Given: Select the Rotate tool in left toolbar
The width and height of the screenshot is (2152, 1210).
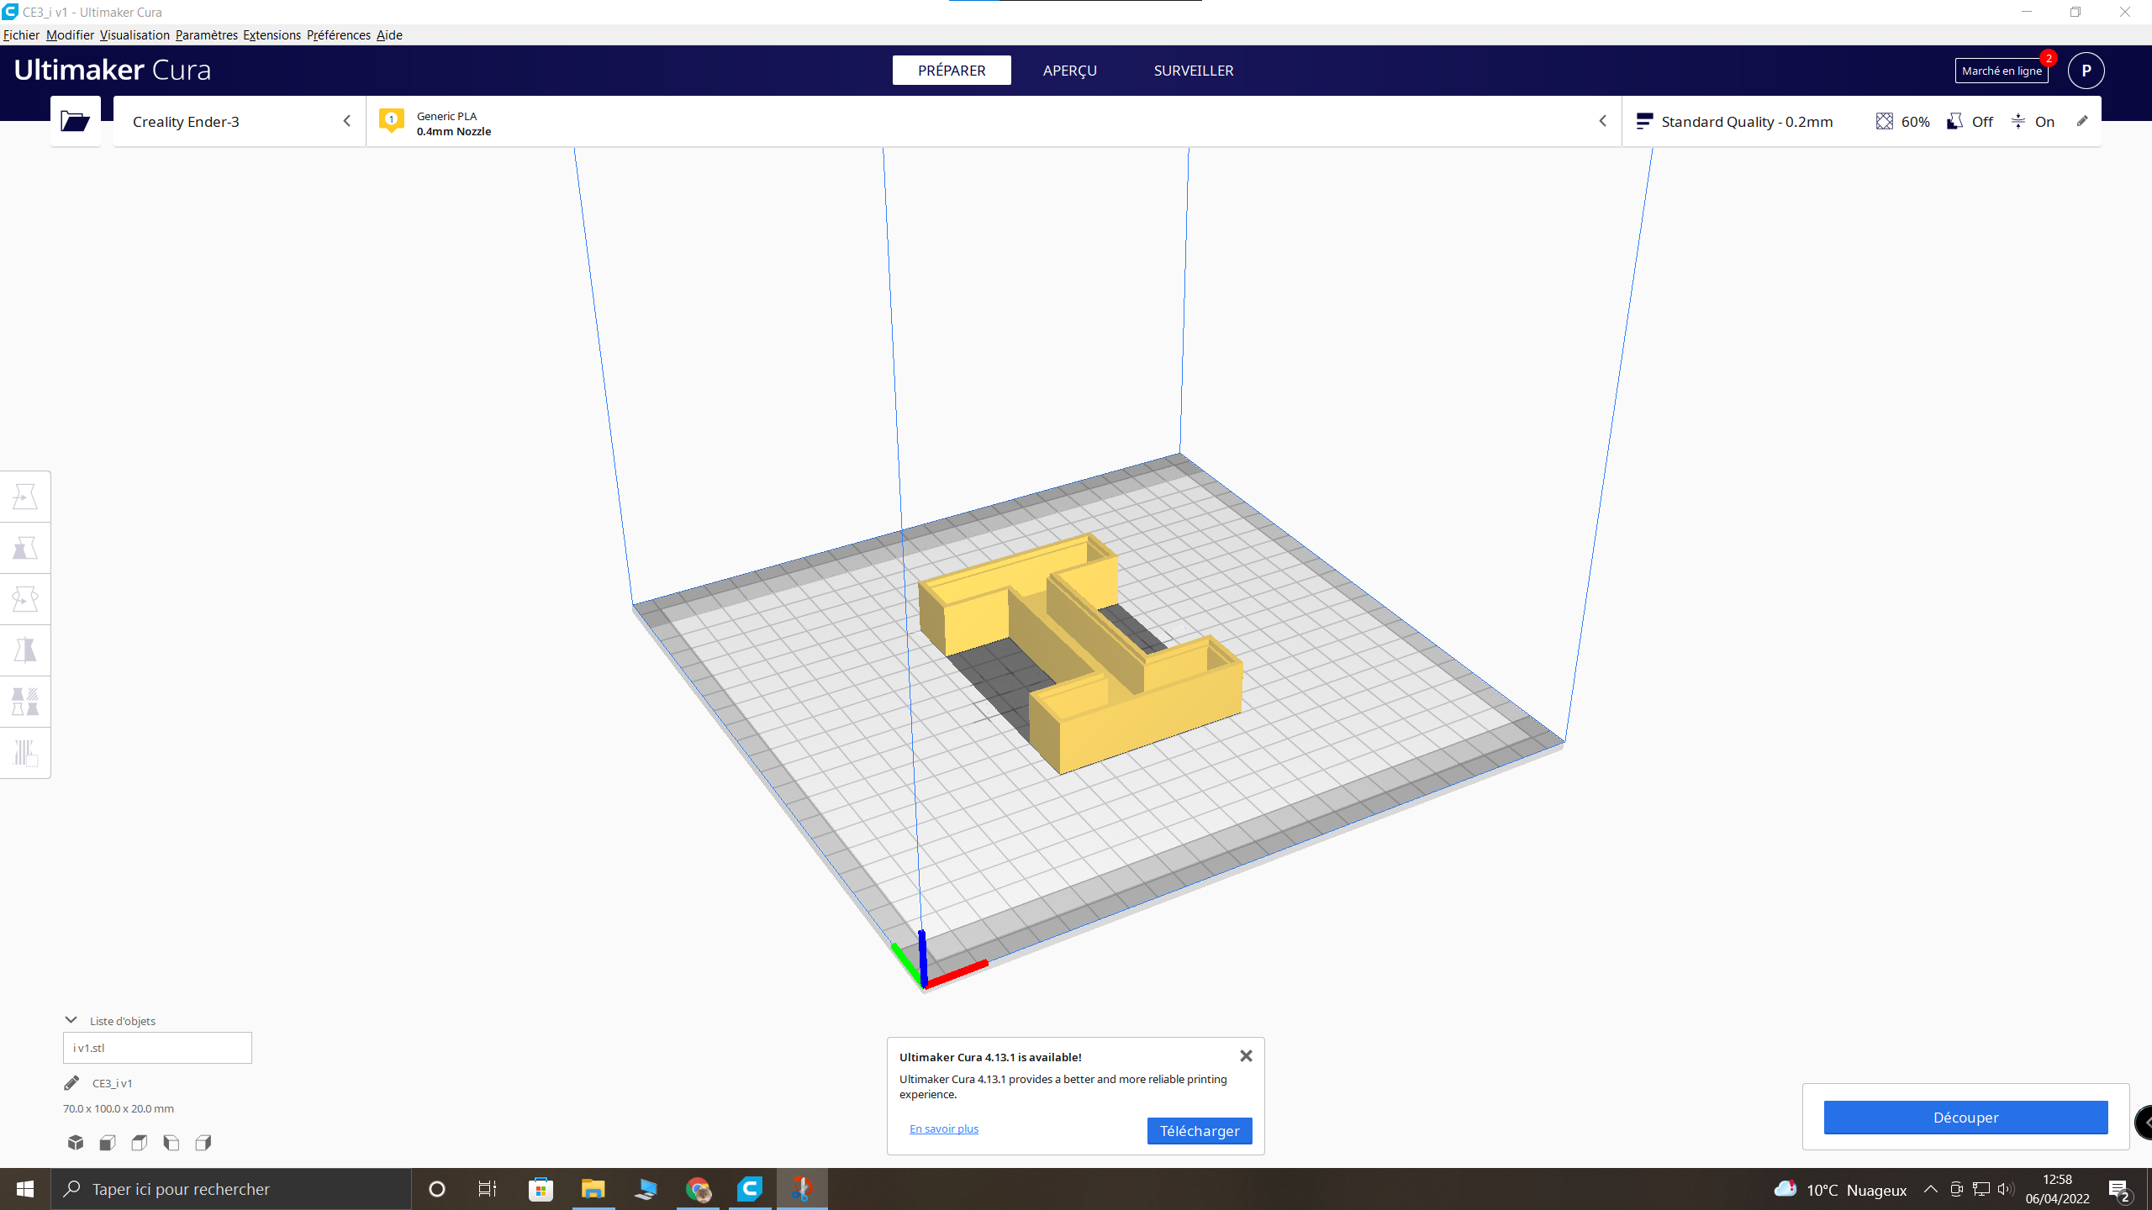Looking at the screenshot, I should tap(25, 599).
